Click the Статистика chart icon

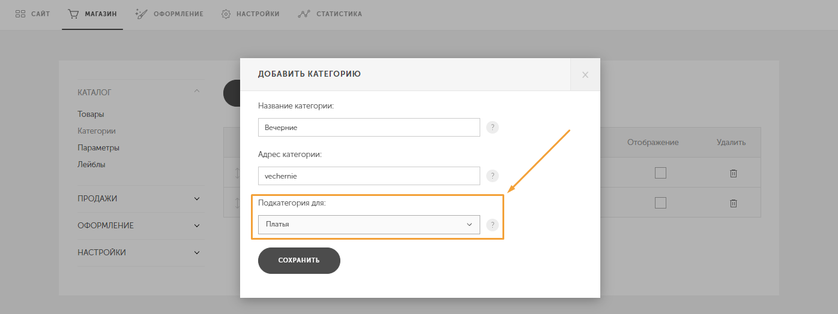tap(304, 14)
